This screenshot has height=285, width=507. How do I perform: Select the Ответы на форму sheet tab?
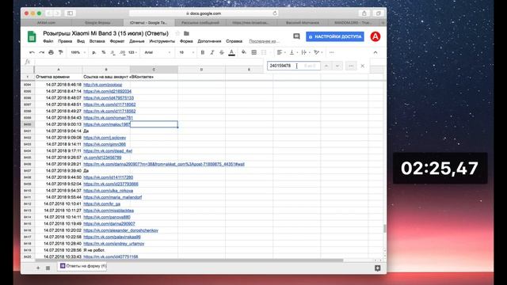coord(82,266)
